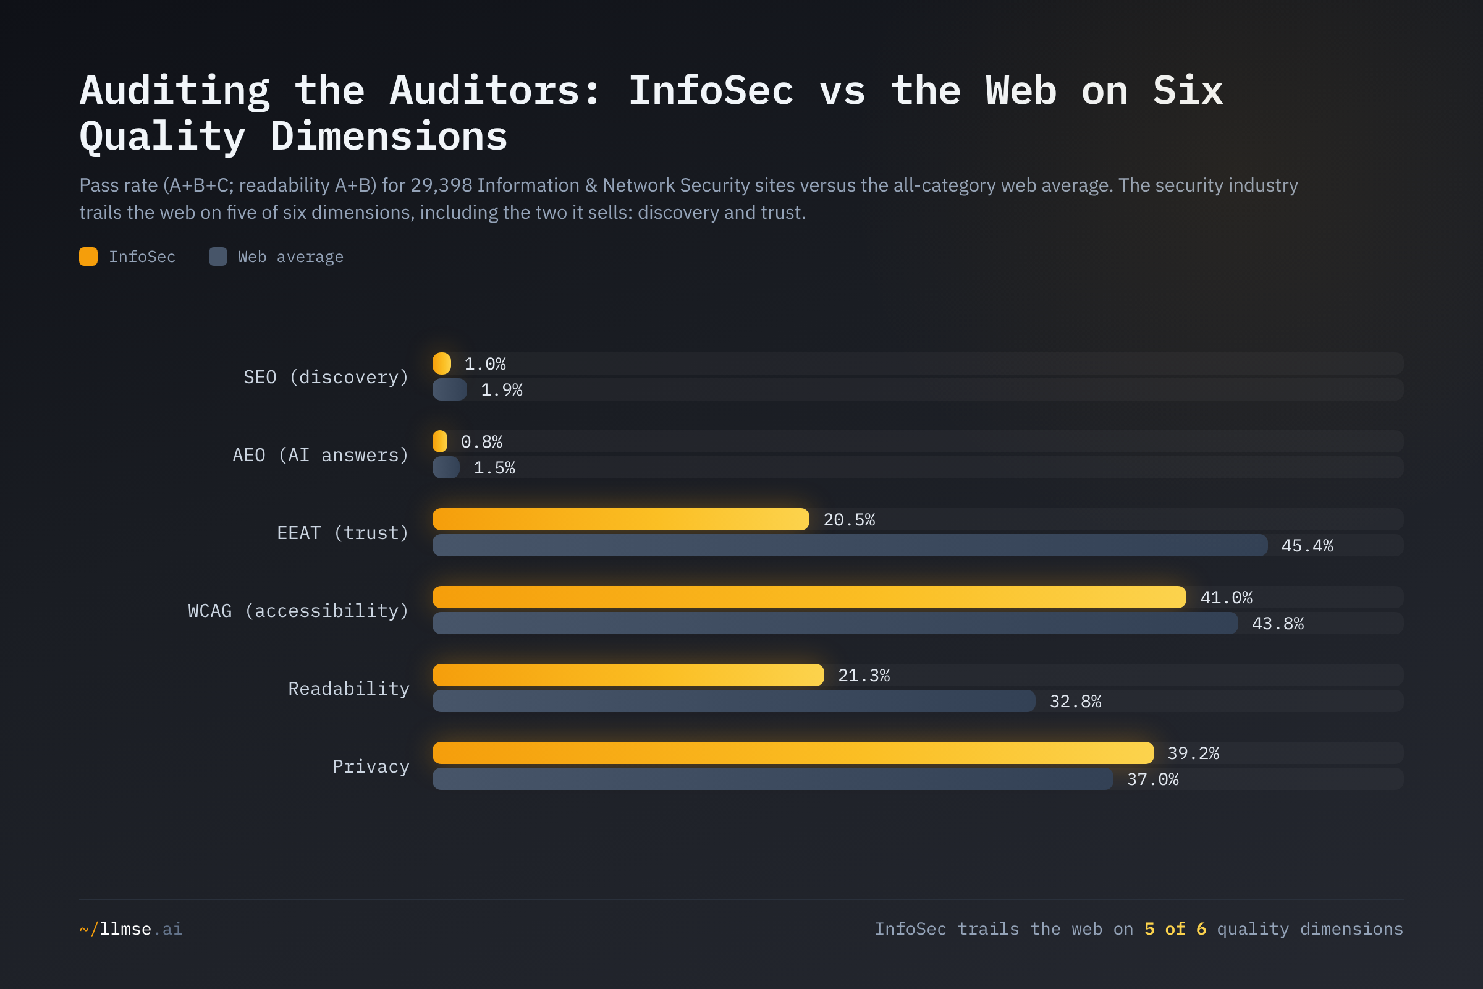Click the gray EEAT web average bar
Image resolution: width=1483 pixels, height=989 pixels.
[x=849, y=545]
